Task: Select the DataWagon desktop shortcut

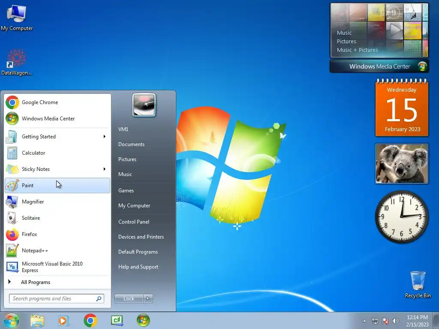Action: click(x=17, y=63)
